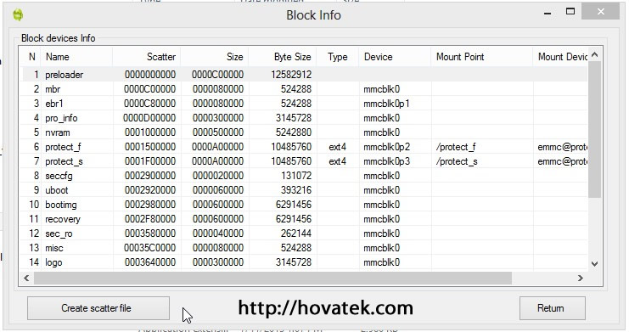Click the Type column header

(337, 57)
